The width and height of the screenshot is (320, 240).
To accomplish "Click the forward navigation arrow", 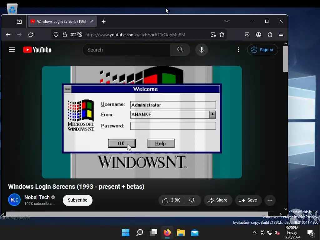I will coord(19,35).
